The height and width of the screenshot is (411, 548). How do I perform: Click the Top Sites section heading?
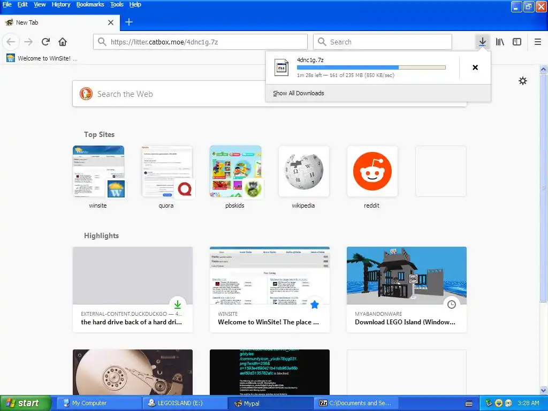click(99, 134)
